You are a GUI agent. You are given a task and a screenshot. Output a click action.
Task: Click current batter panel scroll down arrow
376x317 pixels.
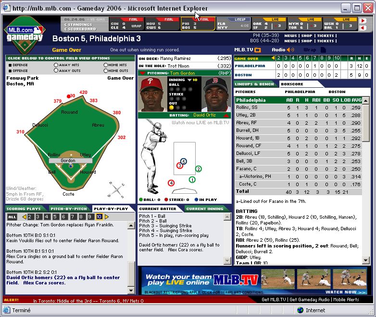(x=227, y=260)
